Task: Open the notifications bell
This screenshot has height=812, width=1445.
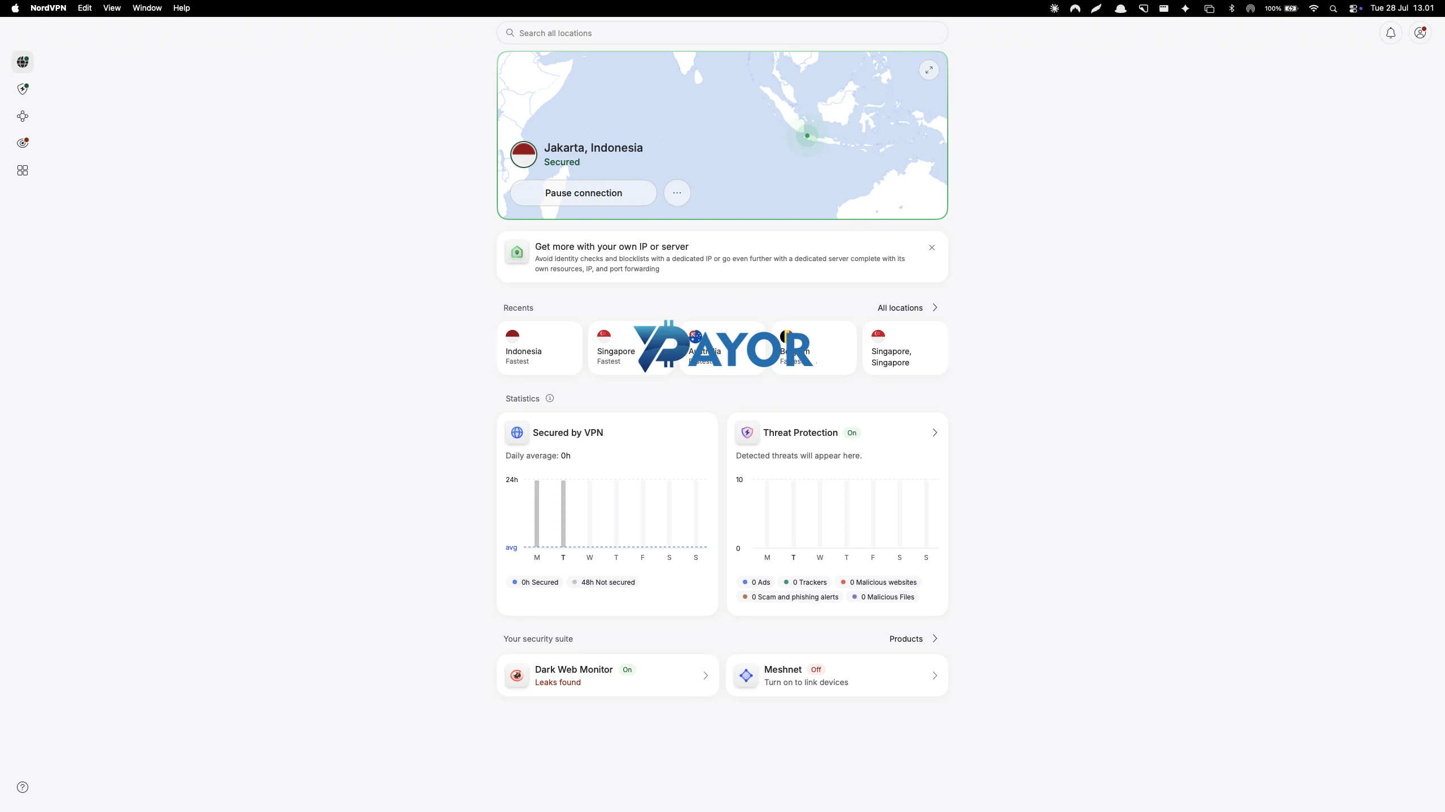Action: coord(1391,33)
